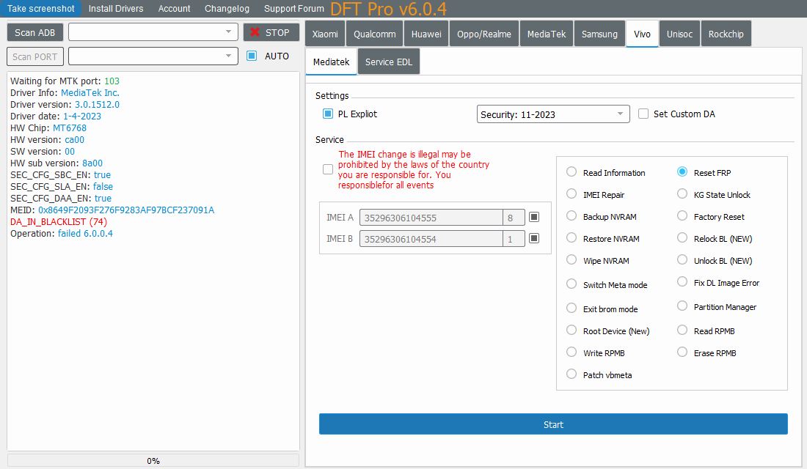807x469 pixels.
Task: Choose Patch vbmeta option
Action: coord(572,374)
